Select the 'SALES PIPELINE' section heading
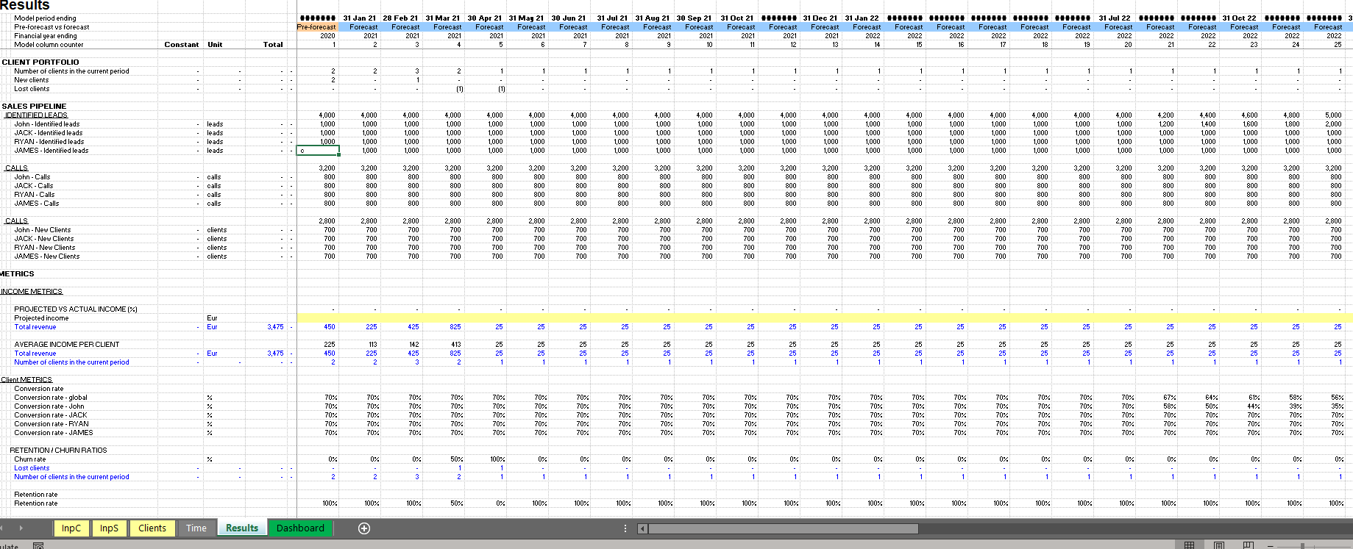The height and width of the screenshot is (549, 1353). 34,107
